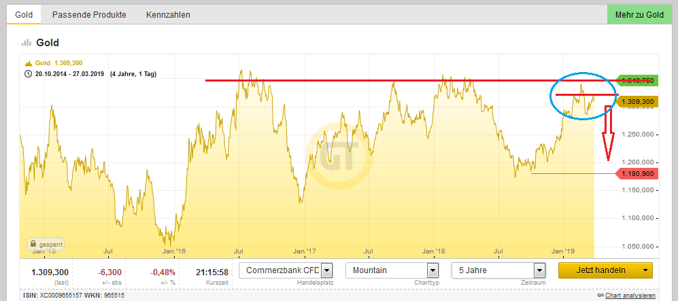Click the bar chart icon beside the Gold heading
This screenshot has width=678, height=301.
click(27, 43)
